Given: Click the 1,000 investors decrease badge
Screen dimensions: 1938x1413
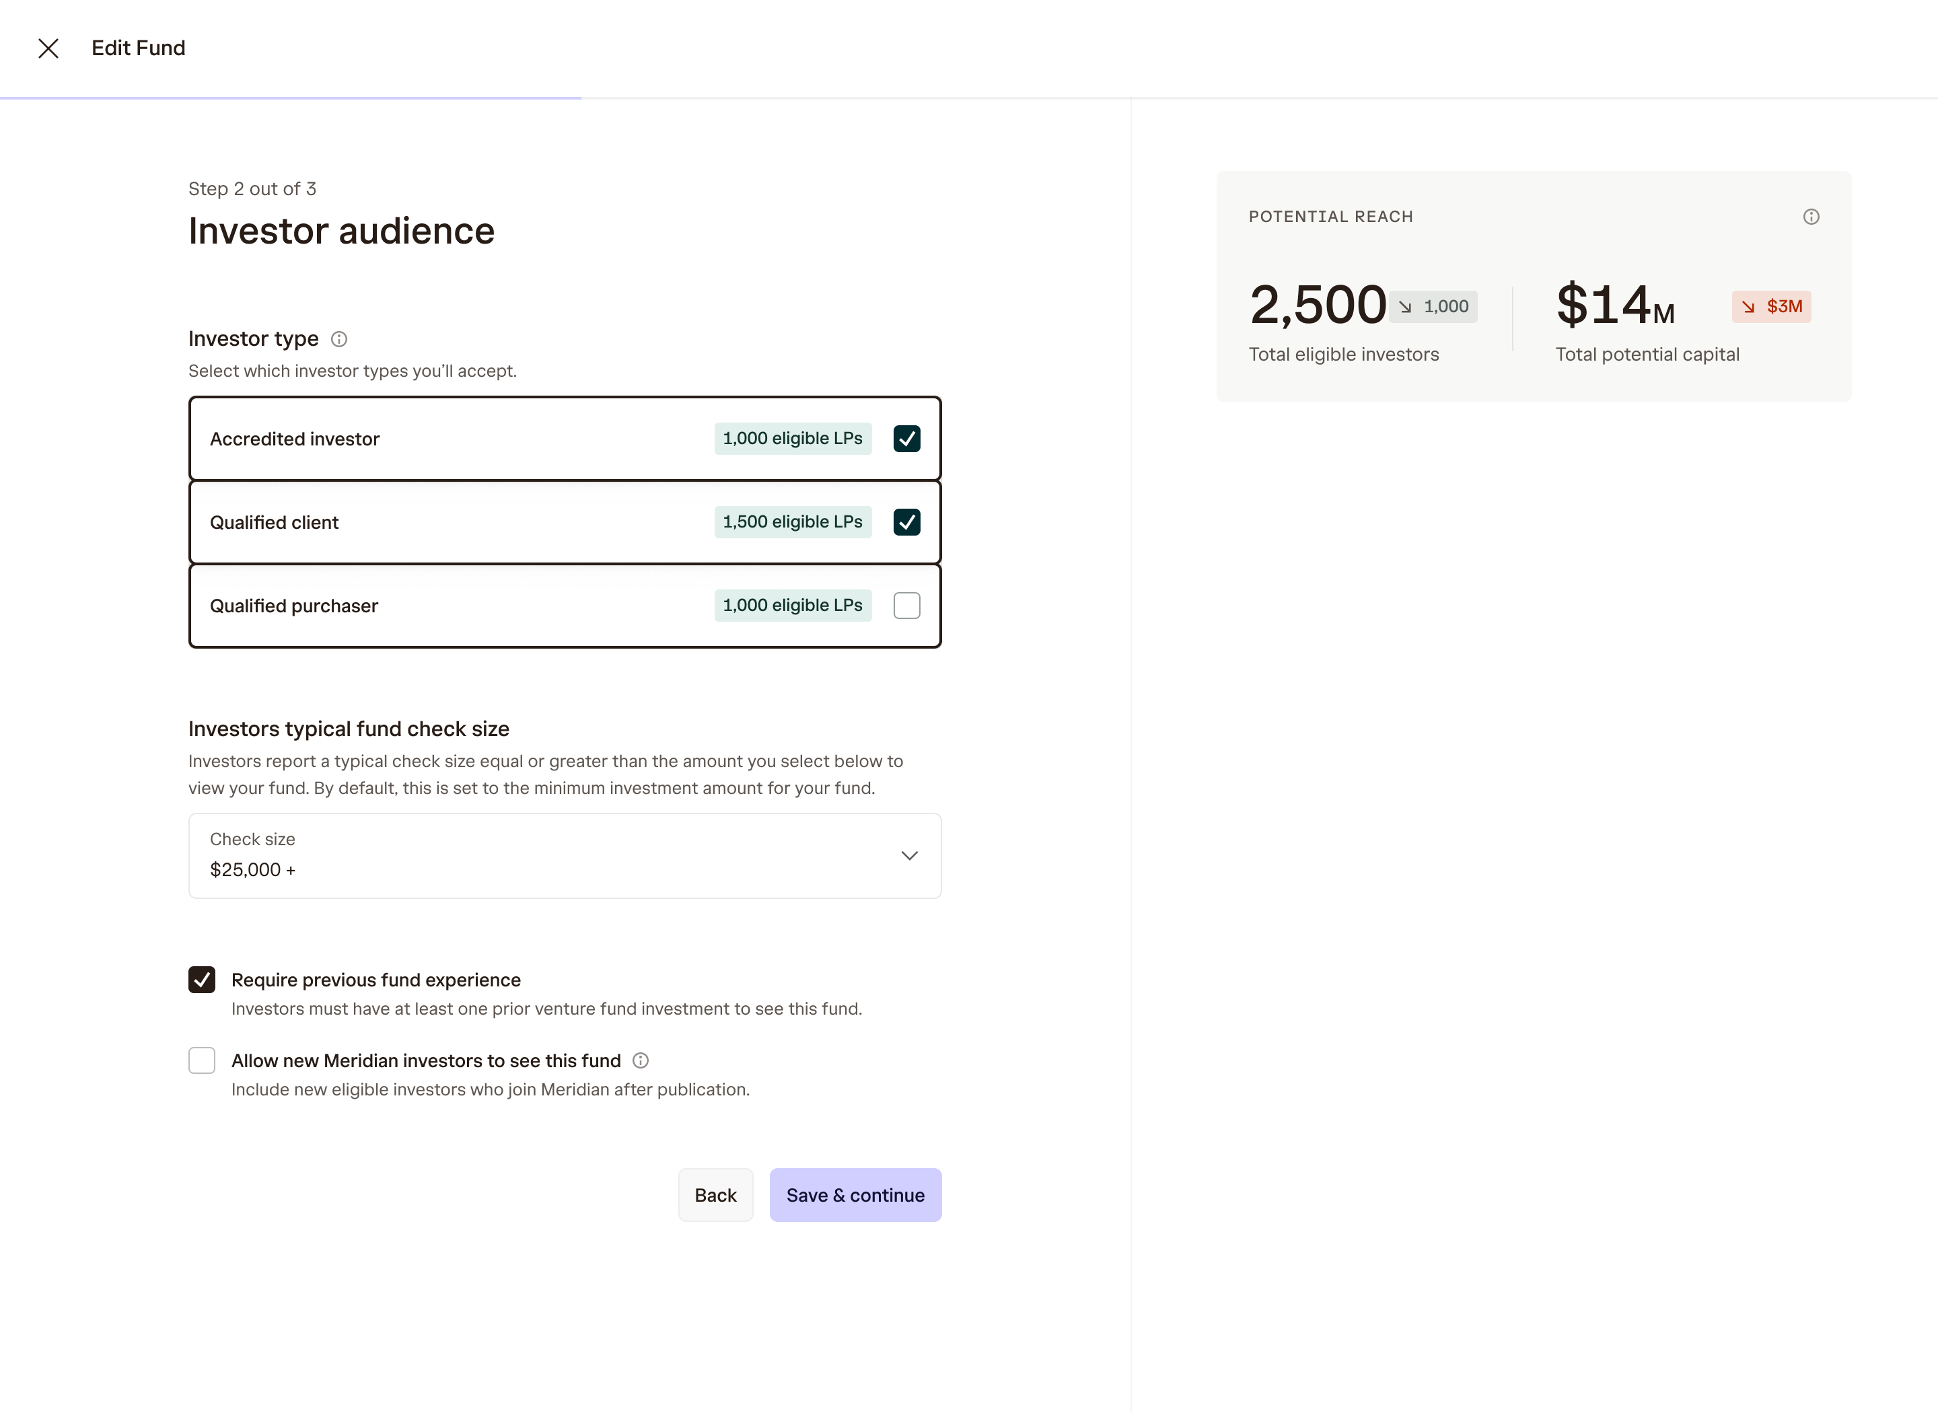Looking at the screenshot, I should point(1434,306).
